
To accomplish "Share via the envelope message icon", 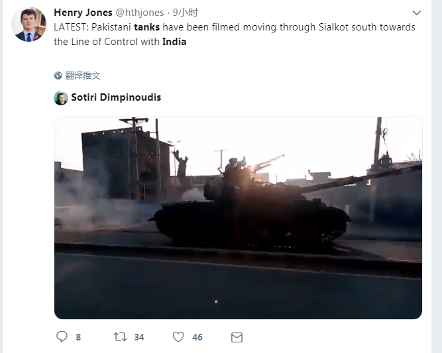I will 237,337.
